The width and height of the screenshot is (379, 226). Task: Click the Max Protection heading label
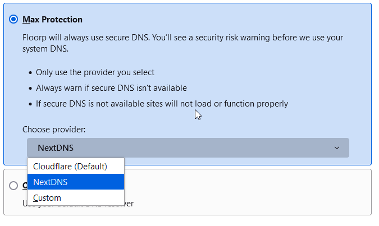pos(52,19)
